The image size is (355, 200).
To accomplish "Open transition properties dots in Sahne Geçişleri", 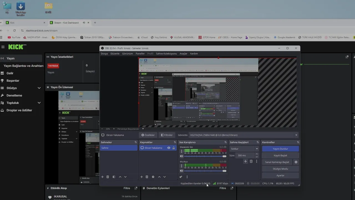I will point(257,161).
